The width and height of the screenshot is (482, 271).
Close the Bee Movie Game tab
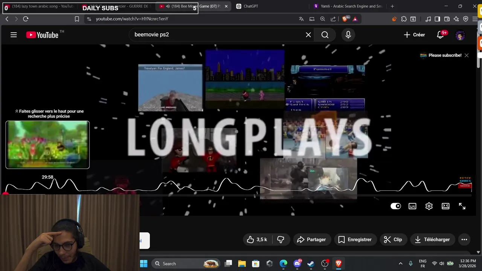226,6
